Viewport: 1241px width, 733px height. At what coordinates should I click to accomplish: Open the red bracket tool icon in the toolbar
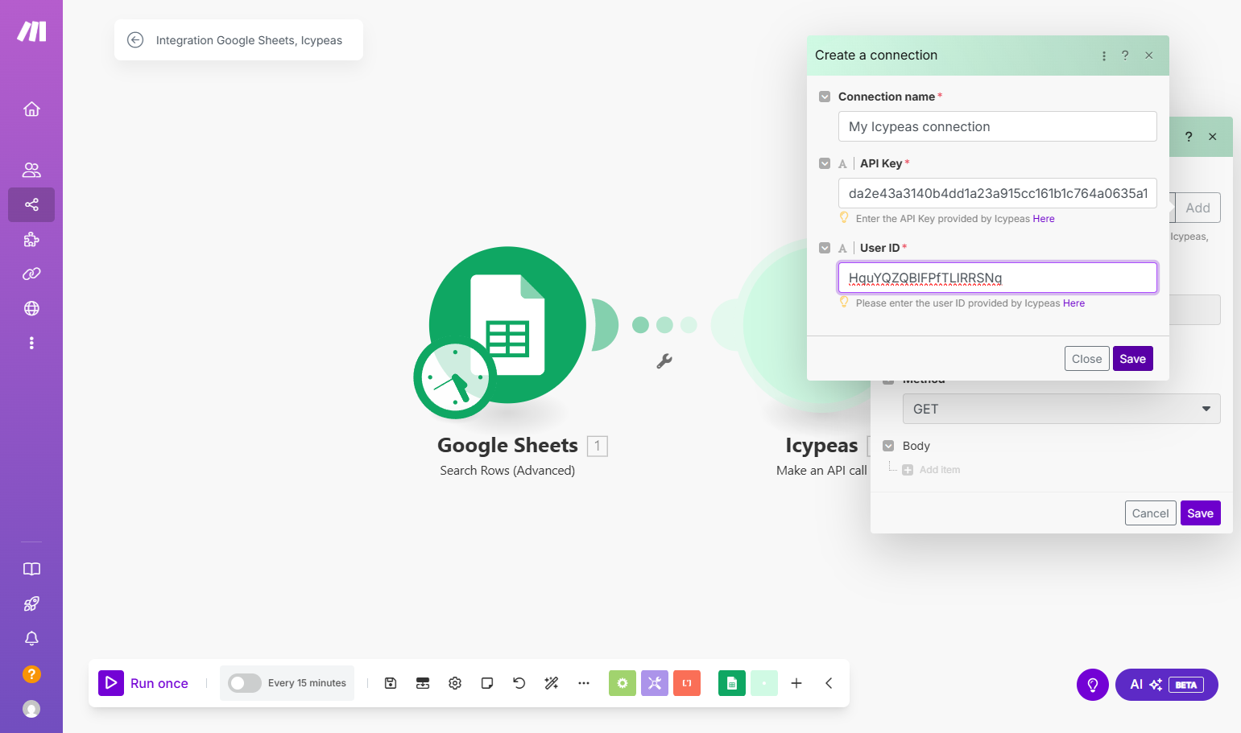tap(687, 683)
